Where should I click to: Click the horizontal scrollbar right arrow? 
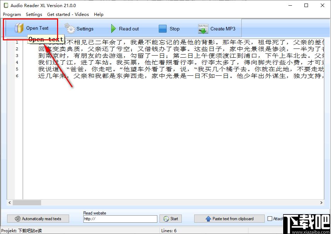coord(321,202)
